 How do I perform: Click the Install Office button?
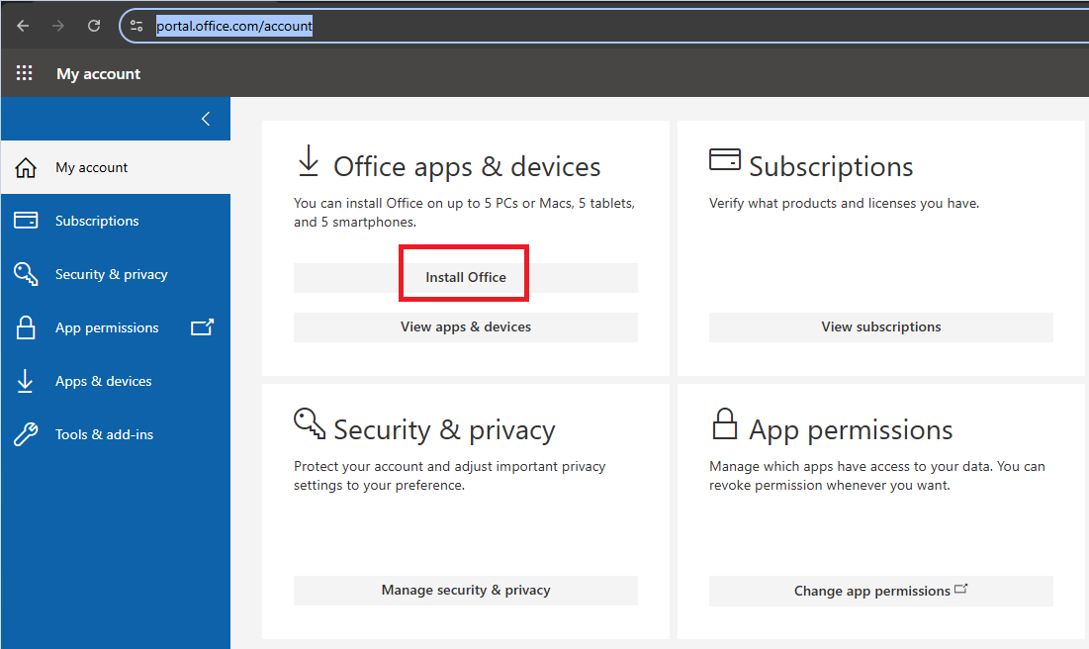465,277
